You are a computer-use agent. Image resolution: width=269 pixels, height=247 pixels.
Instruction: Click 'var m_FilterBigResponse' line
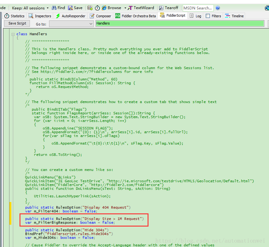[x=70, y=222]
